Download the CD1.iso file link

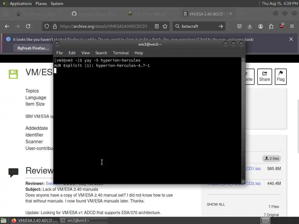click(x=253, y=169)
